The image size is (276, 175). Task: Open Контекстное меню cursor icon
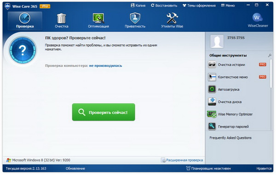point(212,77)
